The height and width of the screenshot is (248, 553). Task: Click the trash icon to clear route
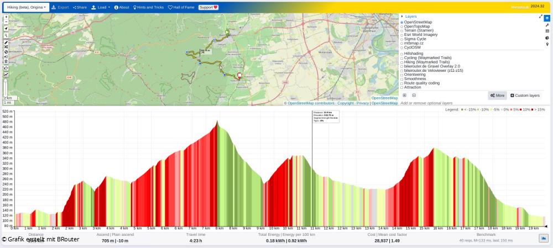pyautogui.click(x=6, y=61)
